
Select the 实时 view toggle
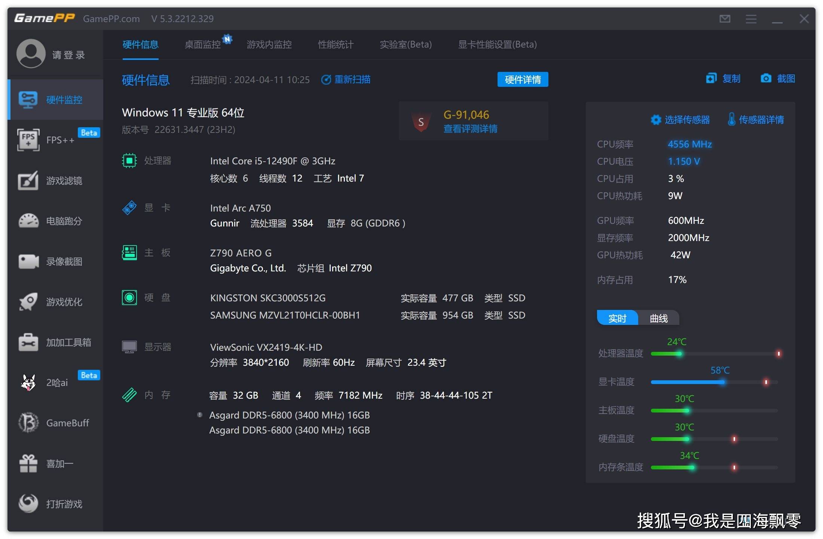(x=618, y=318)
